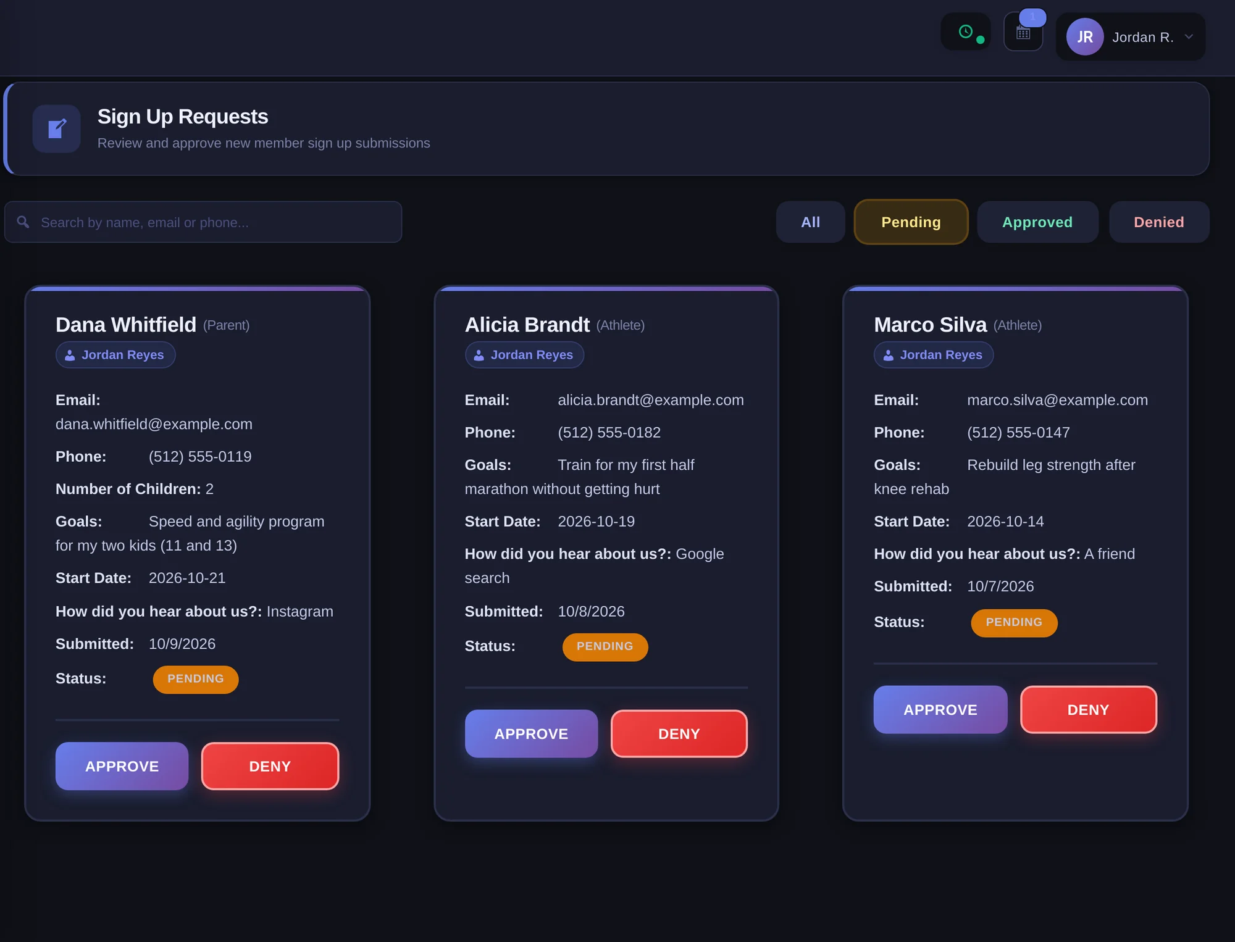The image size is (1235, 942).
Task: Click Jordan Reyes chip on Marco Silva card
Action: point(933,355)
